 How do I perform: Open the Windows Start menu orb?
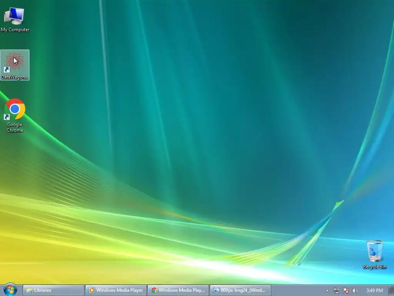pyautogui.click(x=10, y=290)
